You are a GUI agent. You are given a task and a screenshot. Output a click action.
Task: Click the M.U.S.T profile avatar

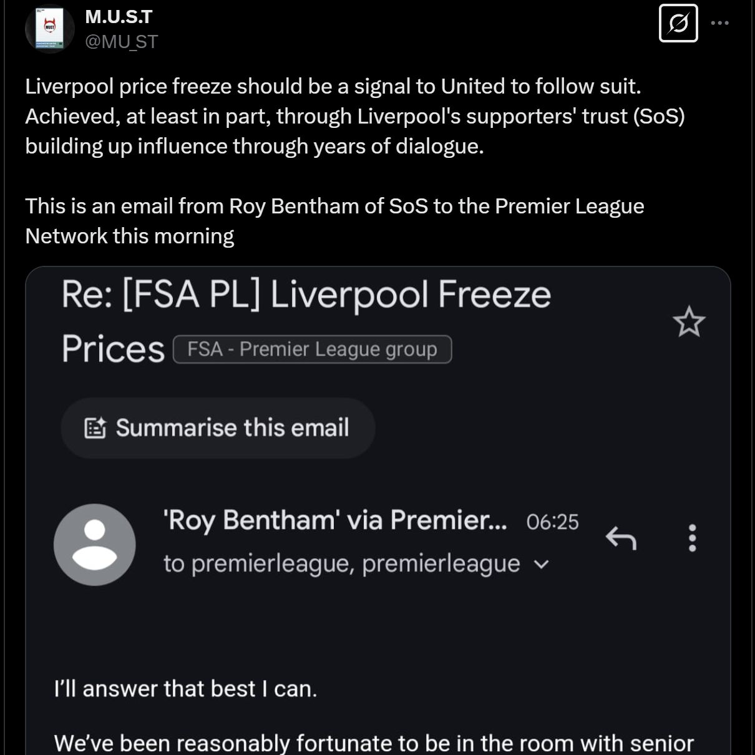coord(49,27)
